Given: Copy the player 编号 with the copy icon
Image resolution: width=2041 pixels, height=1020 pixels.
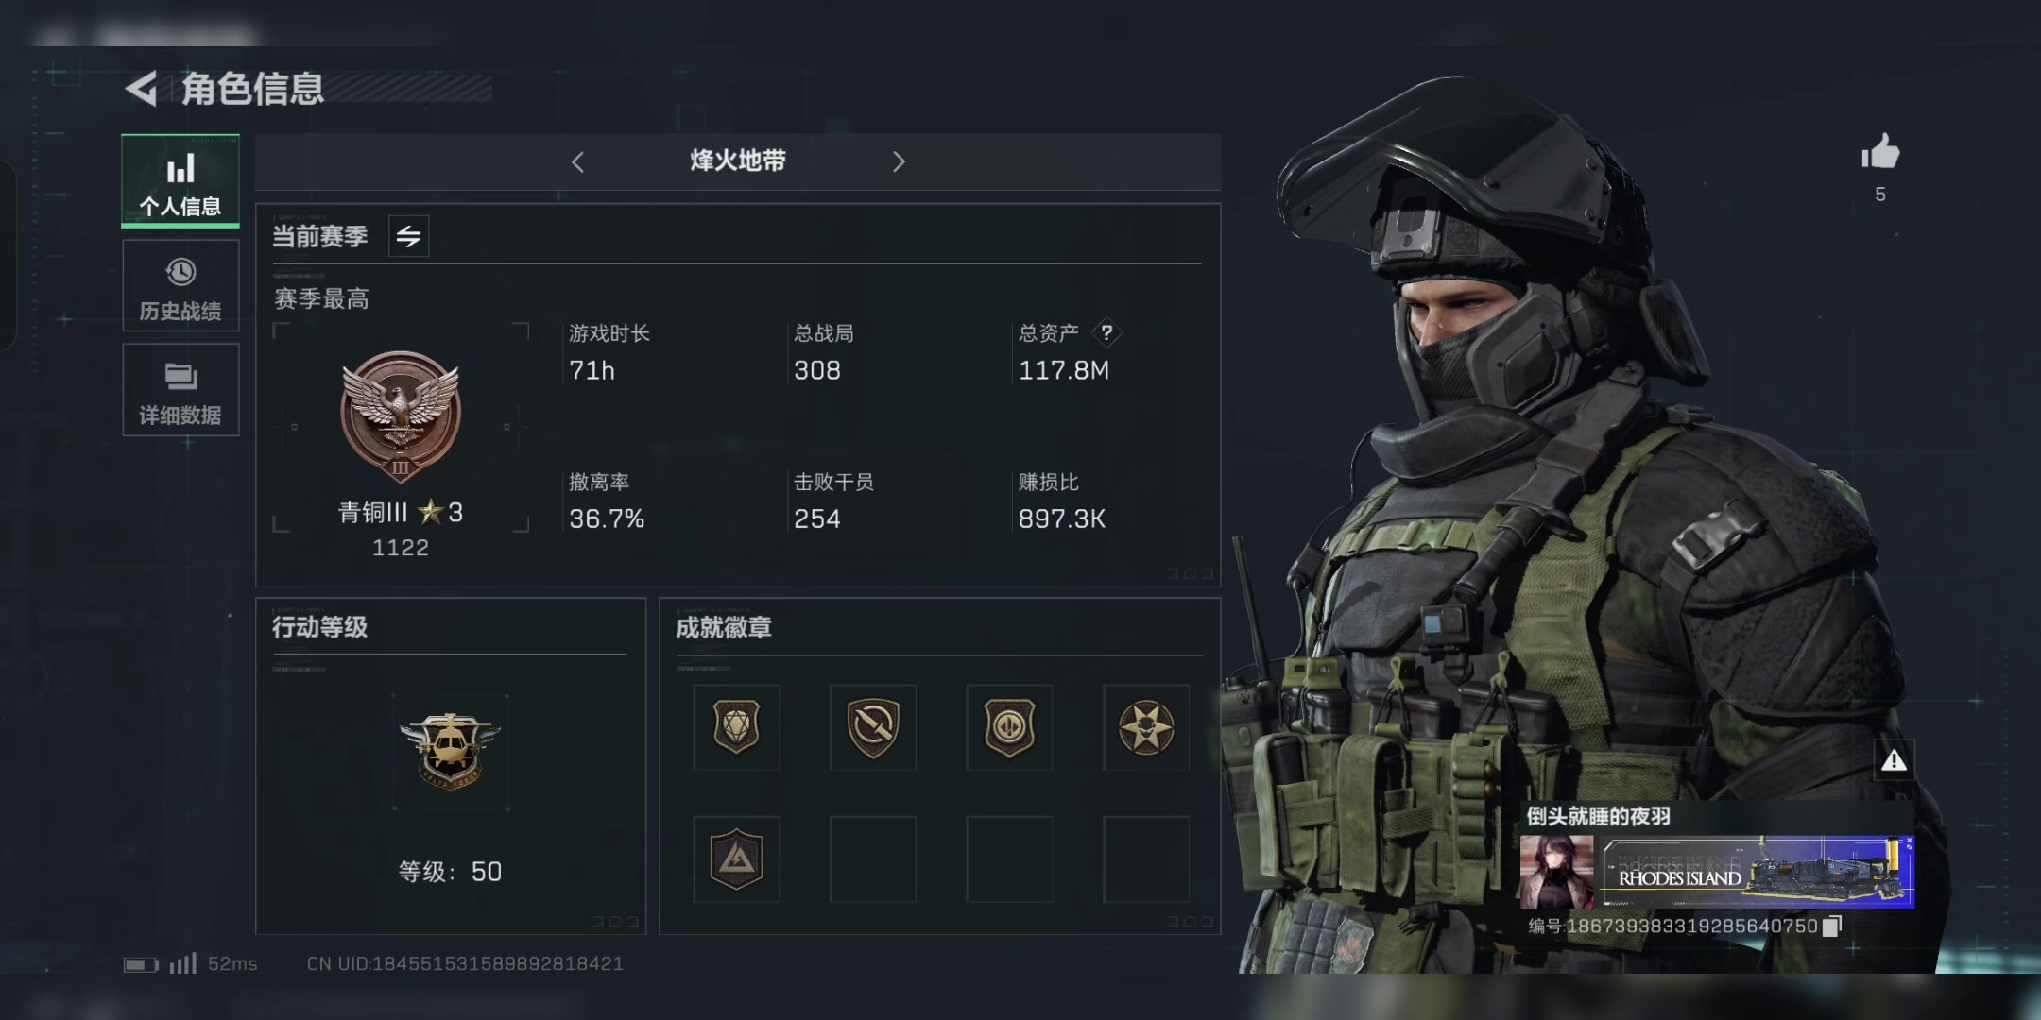Looking at the screenshot, I should (x=1832, y=926).
